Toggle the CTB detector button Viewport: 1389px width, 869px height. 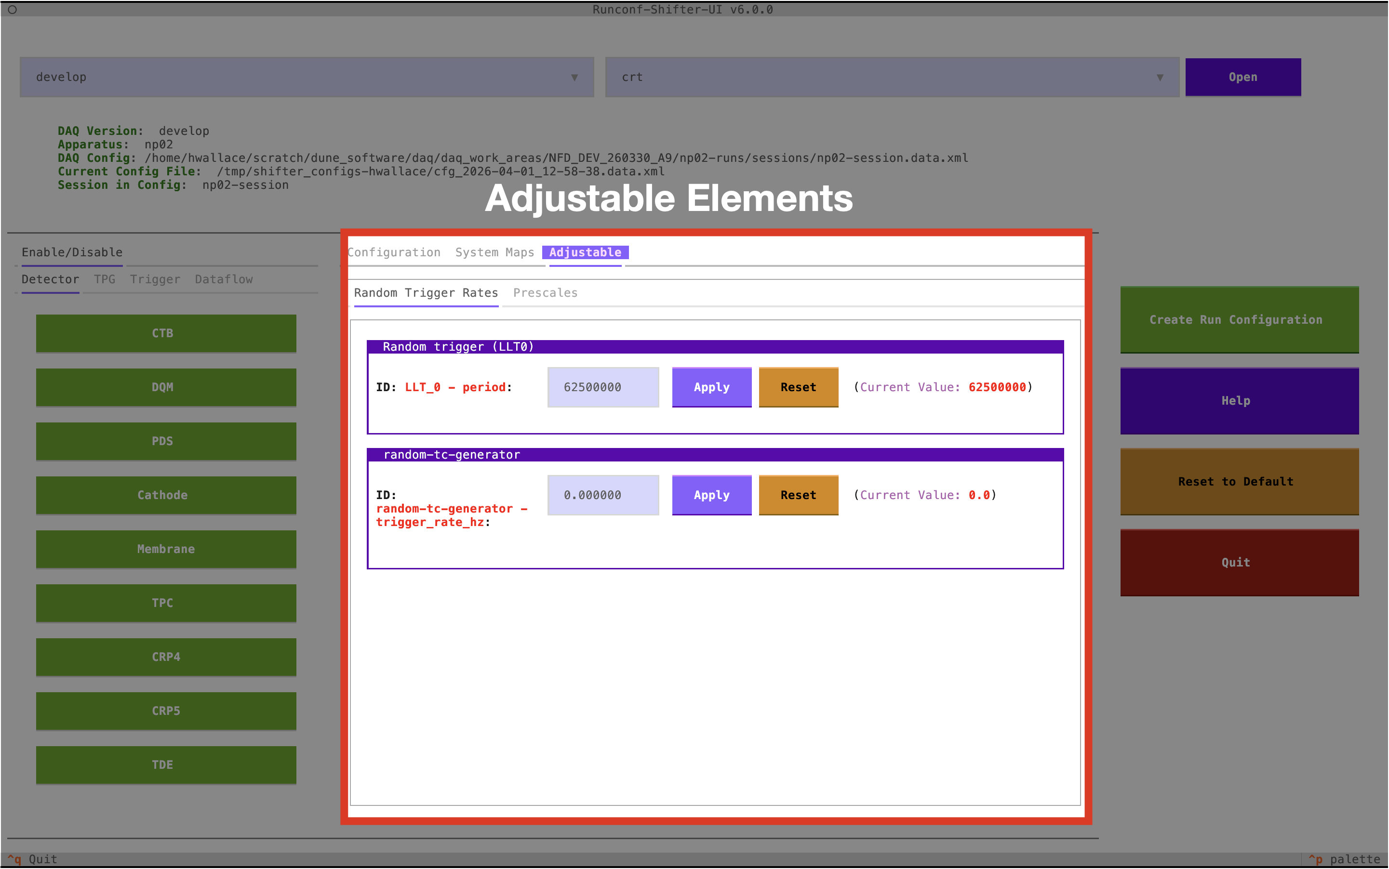(166, 333)
